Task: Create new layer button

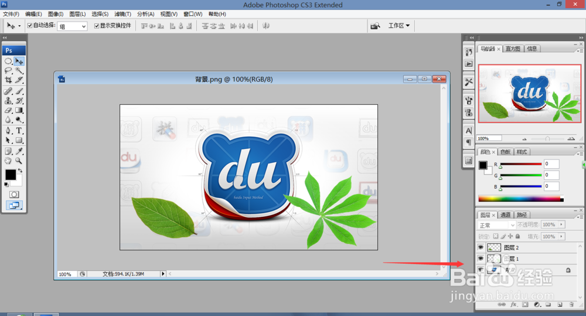Action: tap(560, 304)
